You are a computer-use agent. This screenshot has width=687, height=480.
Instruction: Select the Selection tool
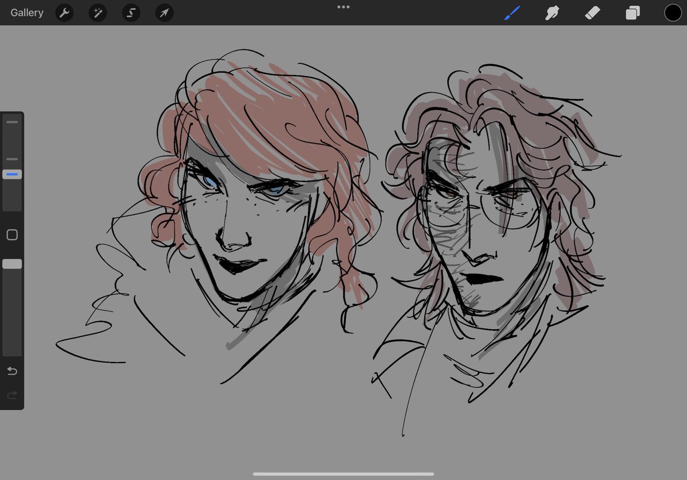pos(131,12)
